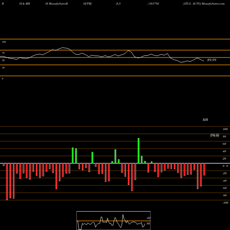
Task: Click the 531795 stock code text
Action: (154, 4)
